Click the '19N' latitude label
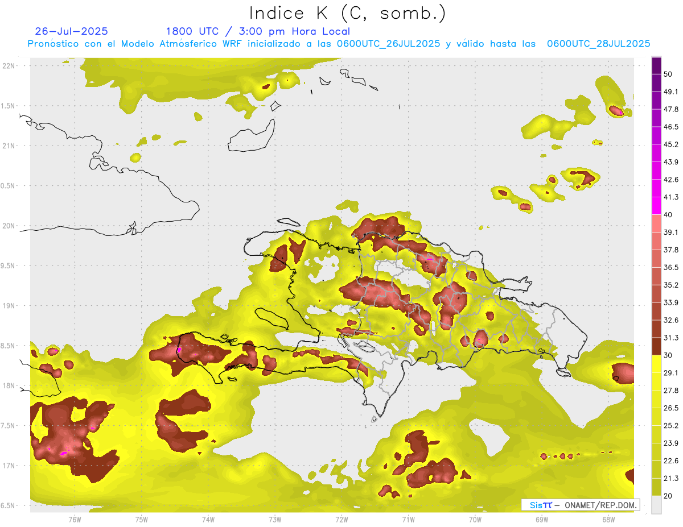The width and height of the screenshot is (683, 527). [x=10, y=306]
